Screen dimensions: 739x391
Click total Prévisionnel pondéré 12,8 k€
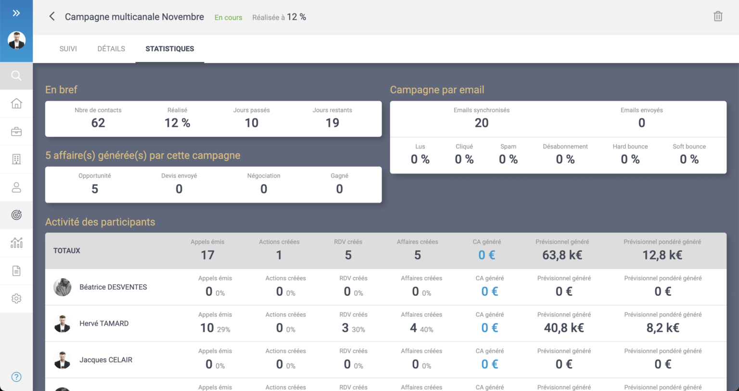(663, 255)
